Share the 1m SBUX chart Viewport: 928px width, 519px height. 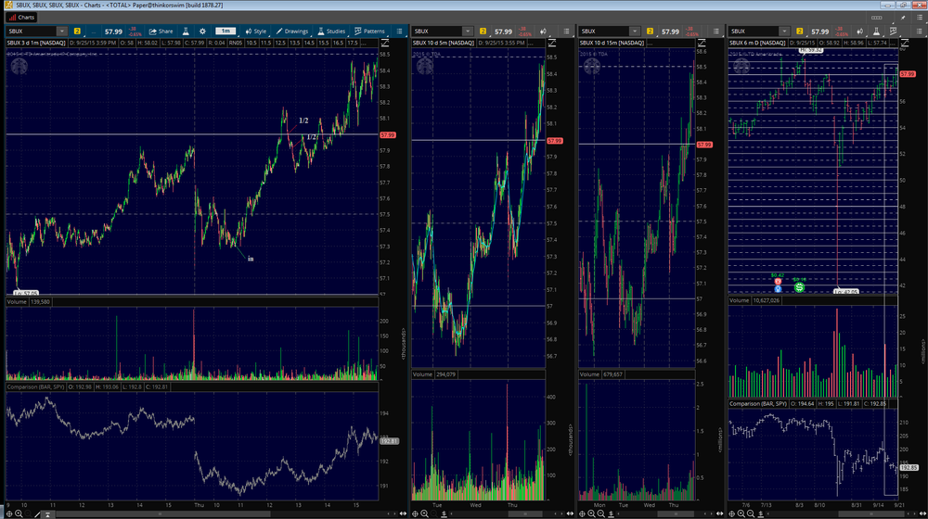tap(161, 32)
